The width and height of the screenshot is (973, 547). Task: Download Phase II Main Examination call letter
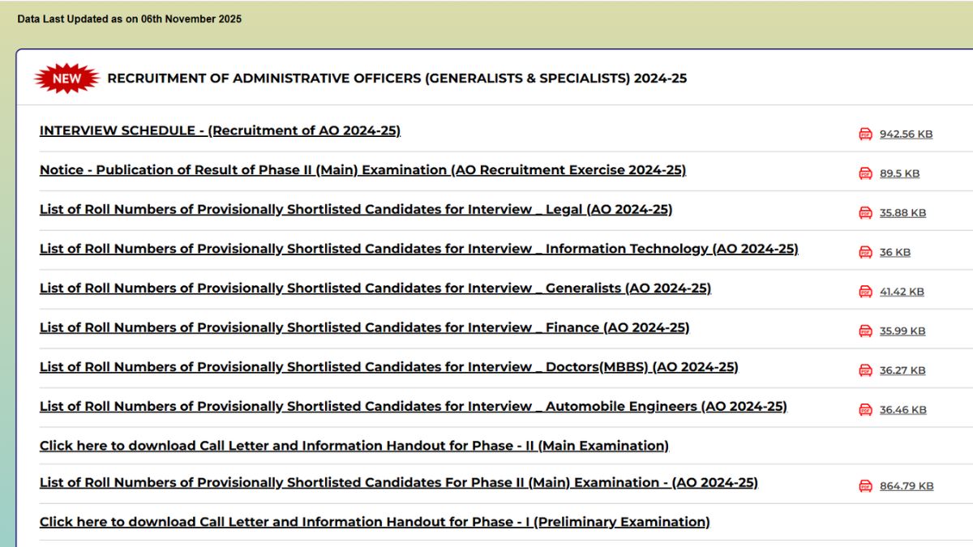(x=354, y=446)
